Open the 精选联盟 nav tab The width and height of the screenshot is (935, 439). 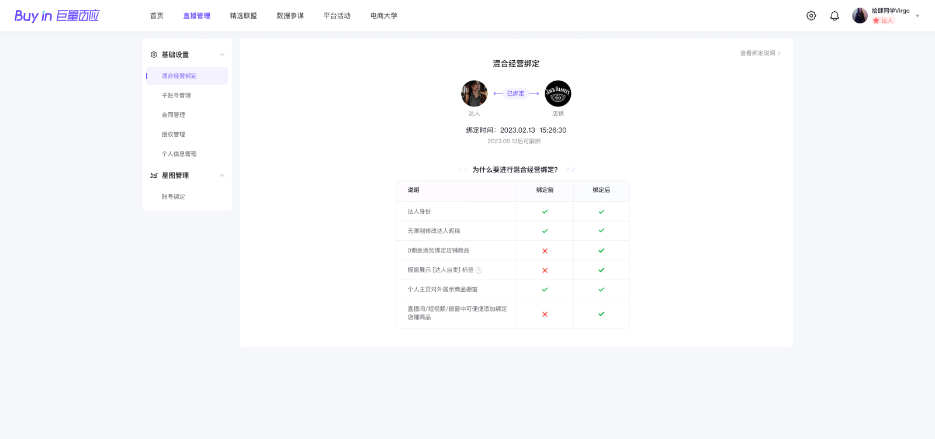[x=243, y=16]
